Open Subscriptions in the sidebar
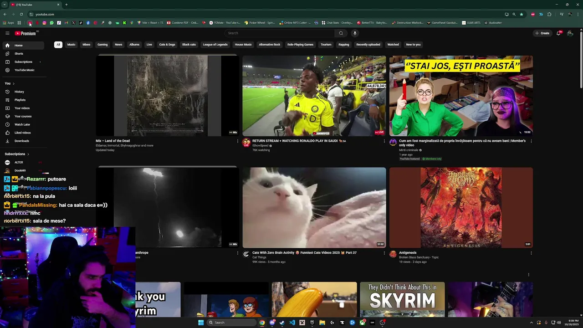This screenshot has height=328, width=583. click(x=23, y=62)
